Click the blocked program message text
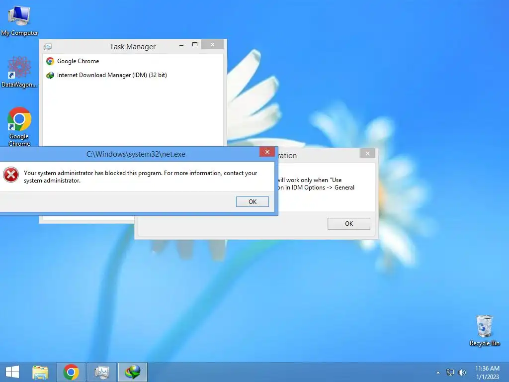The height and width of the screenshot is (382, 509). pyautogui.click(x=140, y=177)
